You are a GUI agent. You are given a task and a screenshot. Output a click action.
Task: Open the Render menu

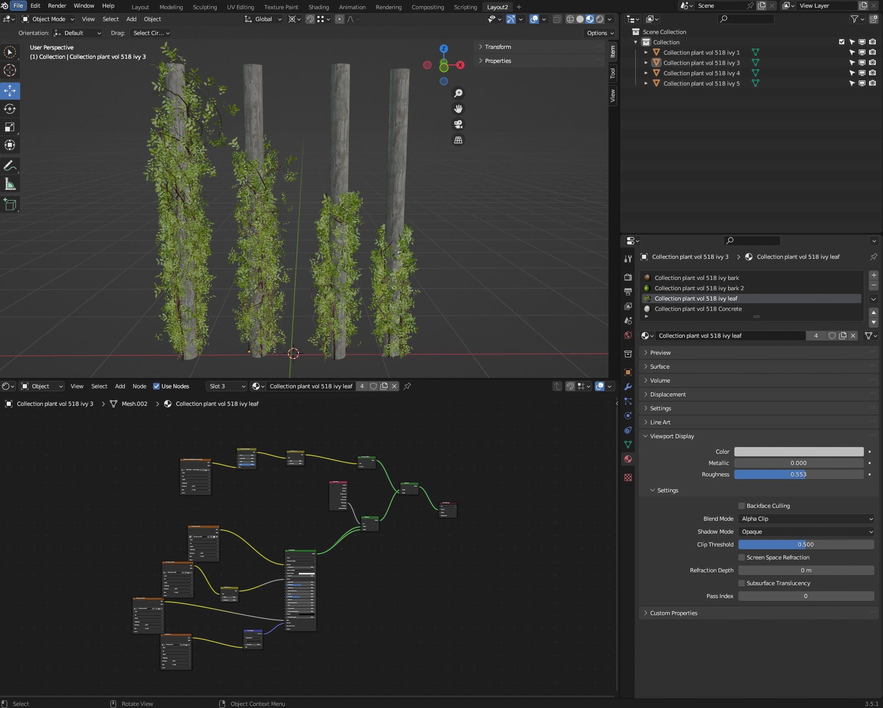pyautogui.click(x=57, y=6)
